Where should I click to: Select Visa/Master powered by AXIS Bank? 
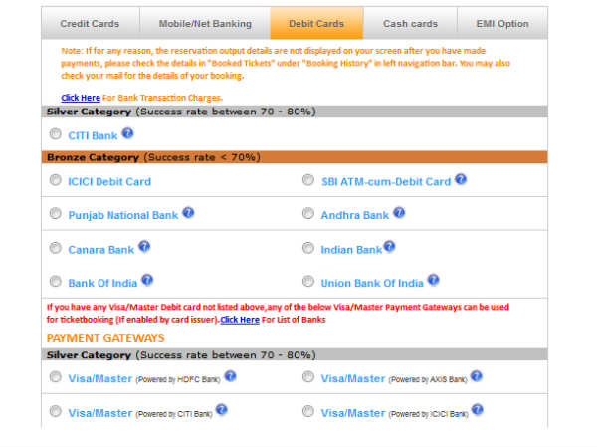click(307, 377)
